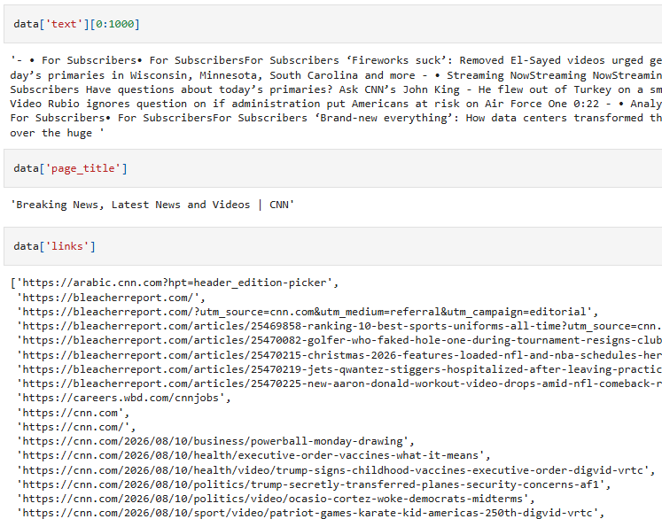This screenshot has height=519, width=662.
Task: Click the data['text'][0:1000] code cell
Action: click(x=333, y=24)
